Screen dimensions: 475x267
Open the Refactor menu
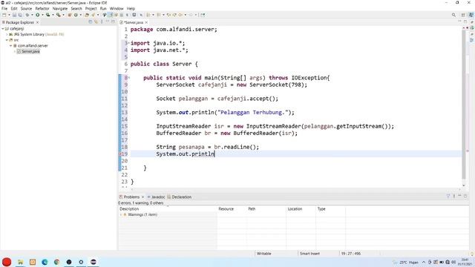(42, 8)
